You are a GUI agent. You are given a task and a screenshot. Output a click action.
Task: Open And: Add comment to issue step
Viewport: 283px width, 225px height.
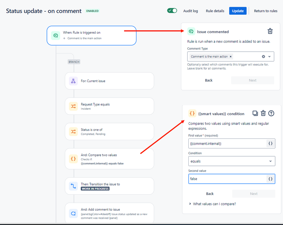pos(109,213)
